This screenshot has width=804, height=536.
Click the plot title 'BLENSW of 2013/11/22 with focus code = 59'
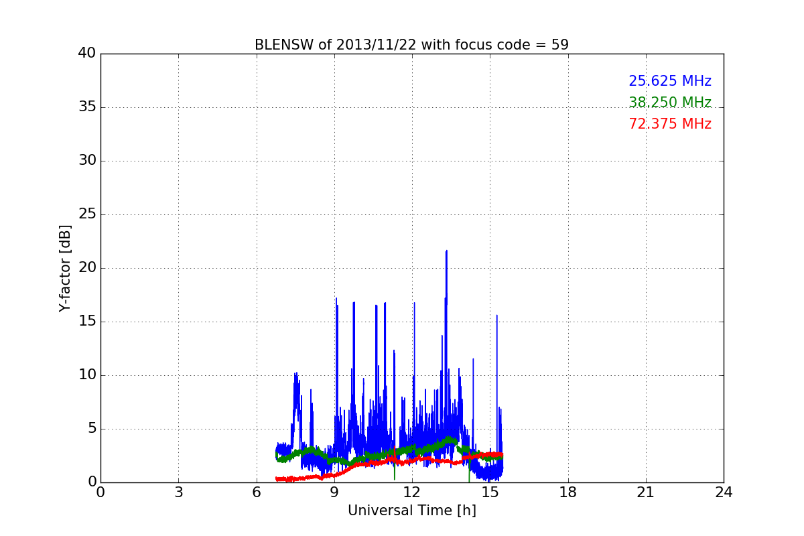(411, 45)
